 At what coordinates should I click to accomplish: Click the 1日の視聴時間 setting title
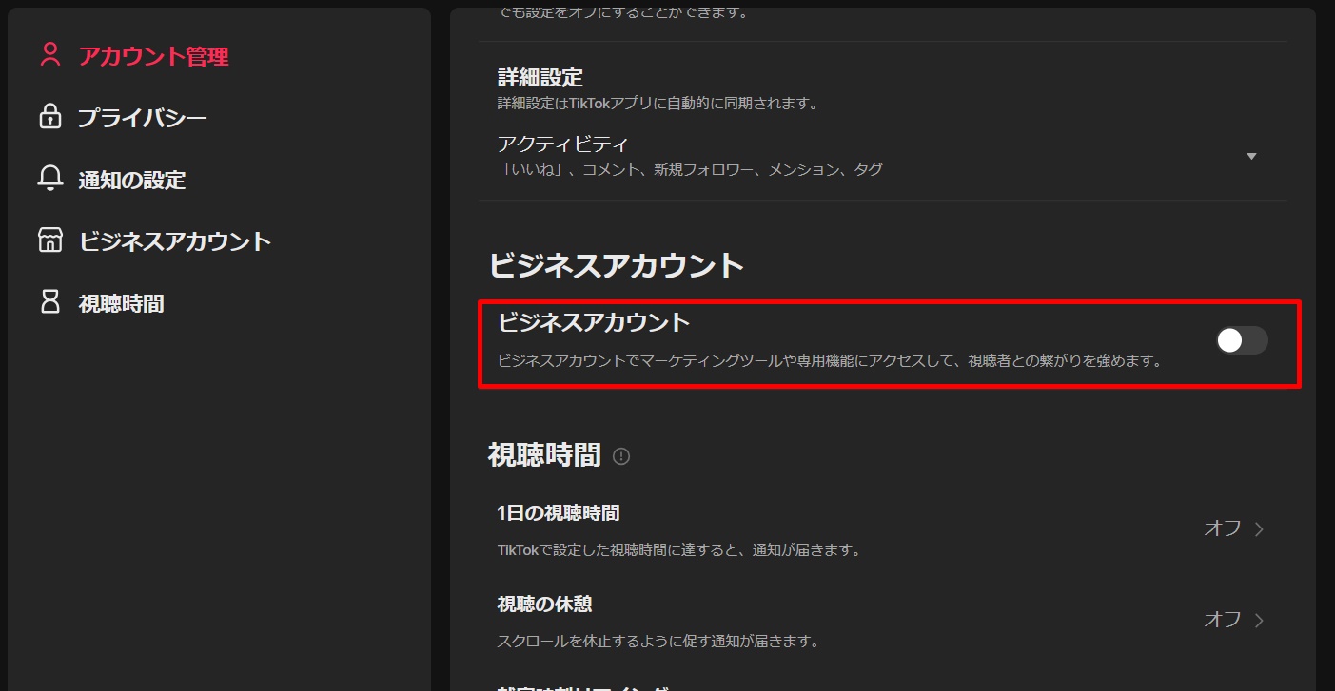click(558, 513)
